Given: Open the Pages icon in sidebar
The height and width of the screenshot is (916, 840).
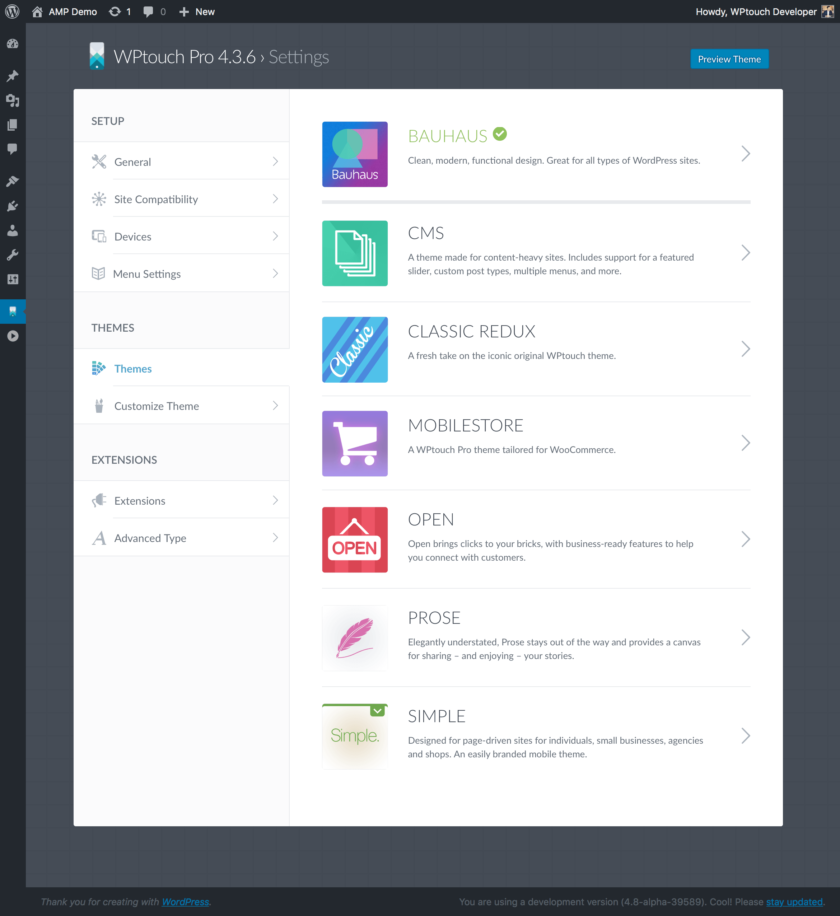Looking at the screenshot, I should (x=13, y=125).
